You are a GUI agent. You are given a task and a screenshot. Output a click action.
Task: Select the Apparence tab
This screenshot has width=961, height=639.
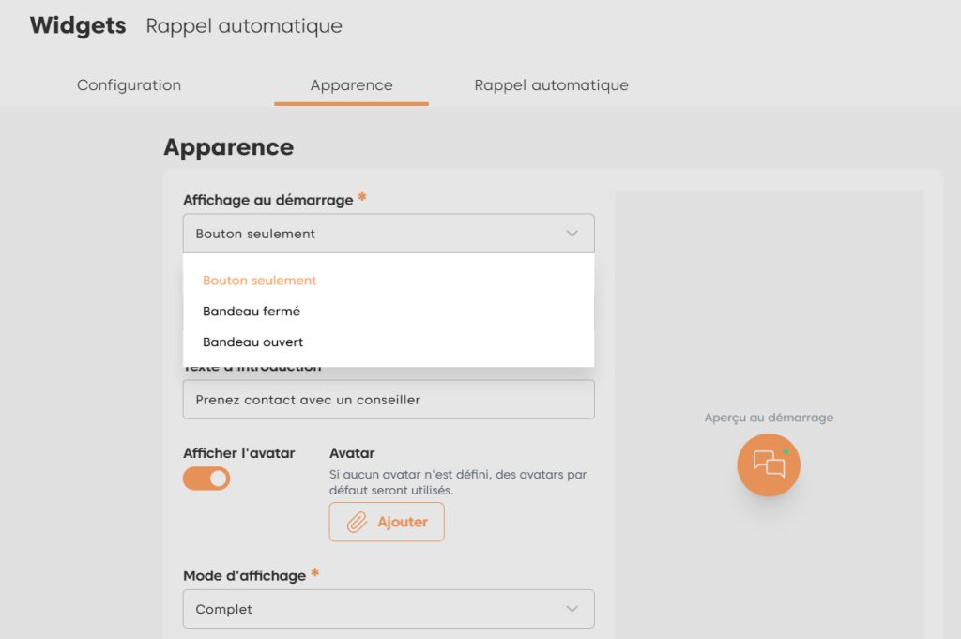(x=352, y=85)
